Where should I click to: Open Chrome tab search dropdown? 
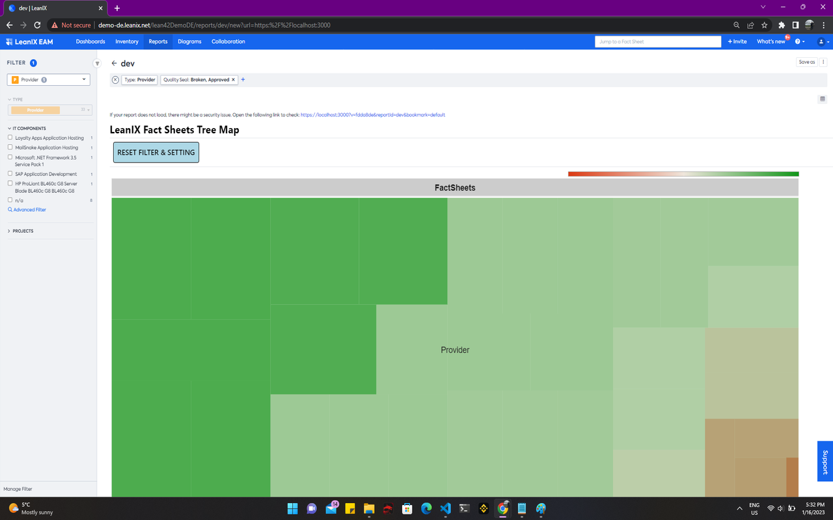pyautogui.click(x=763, y=7)
